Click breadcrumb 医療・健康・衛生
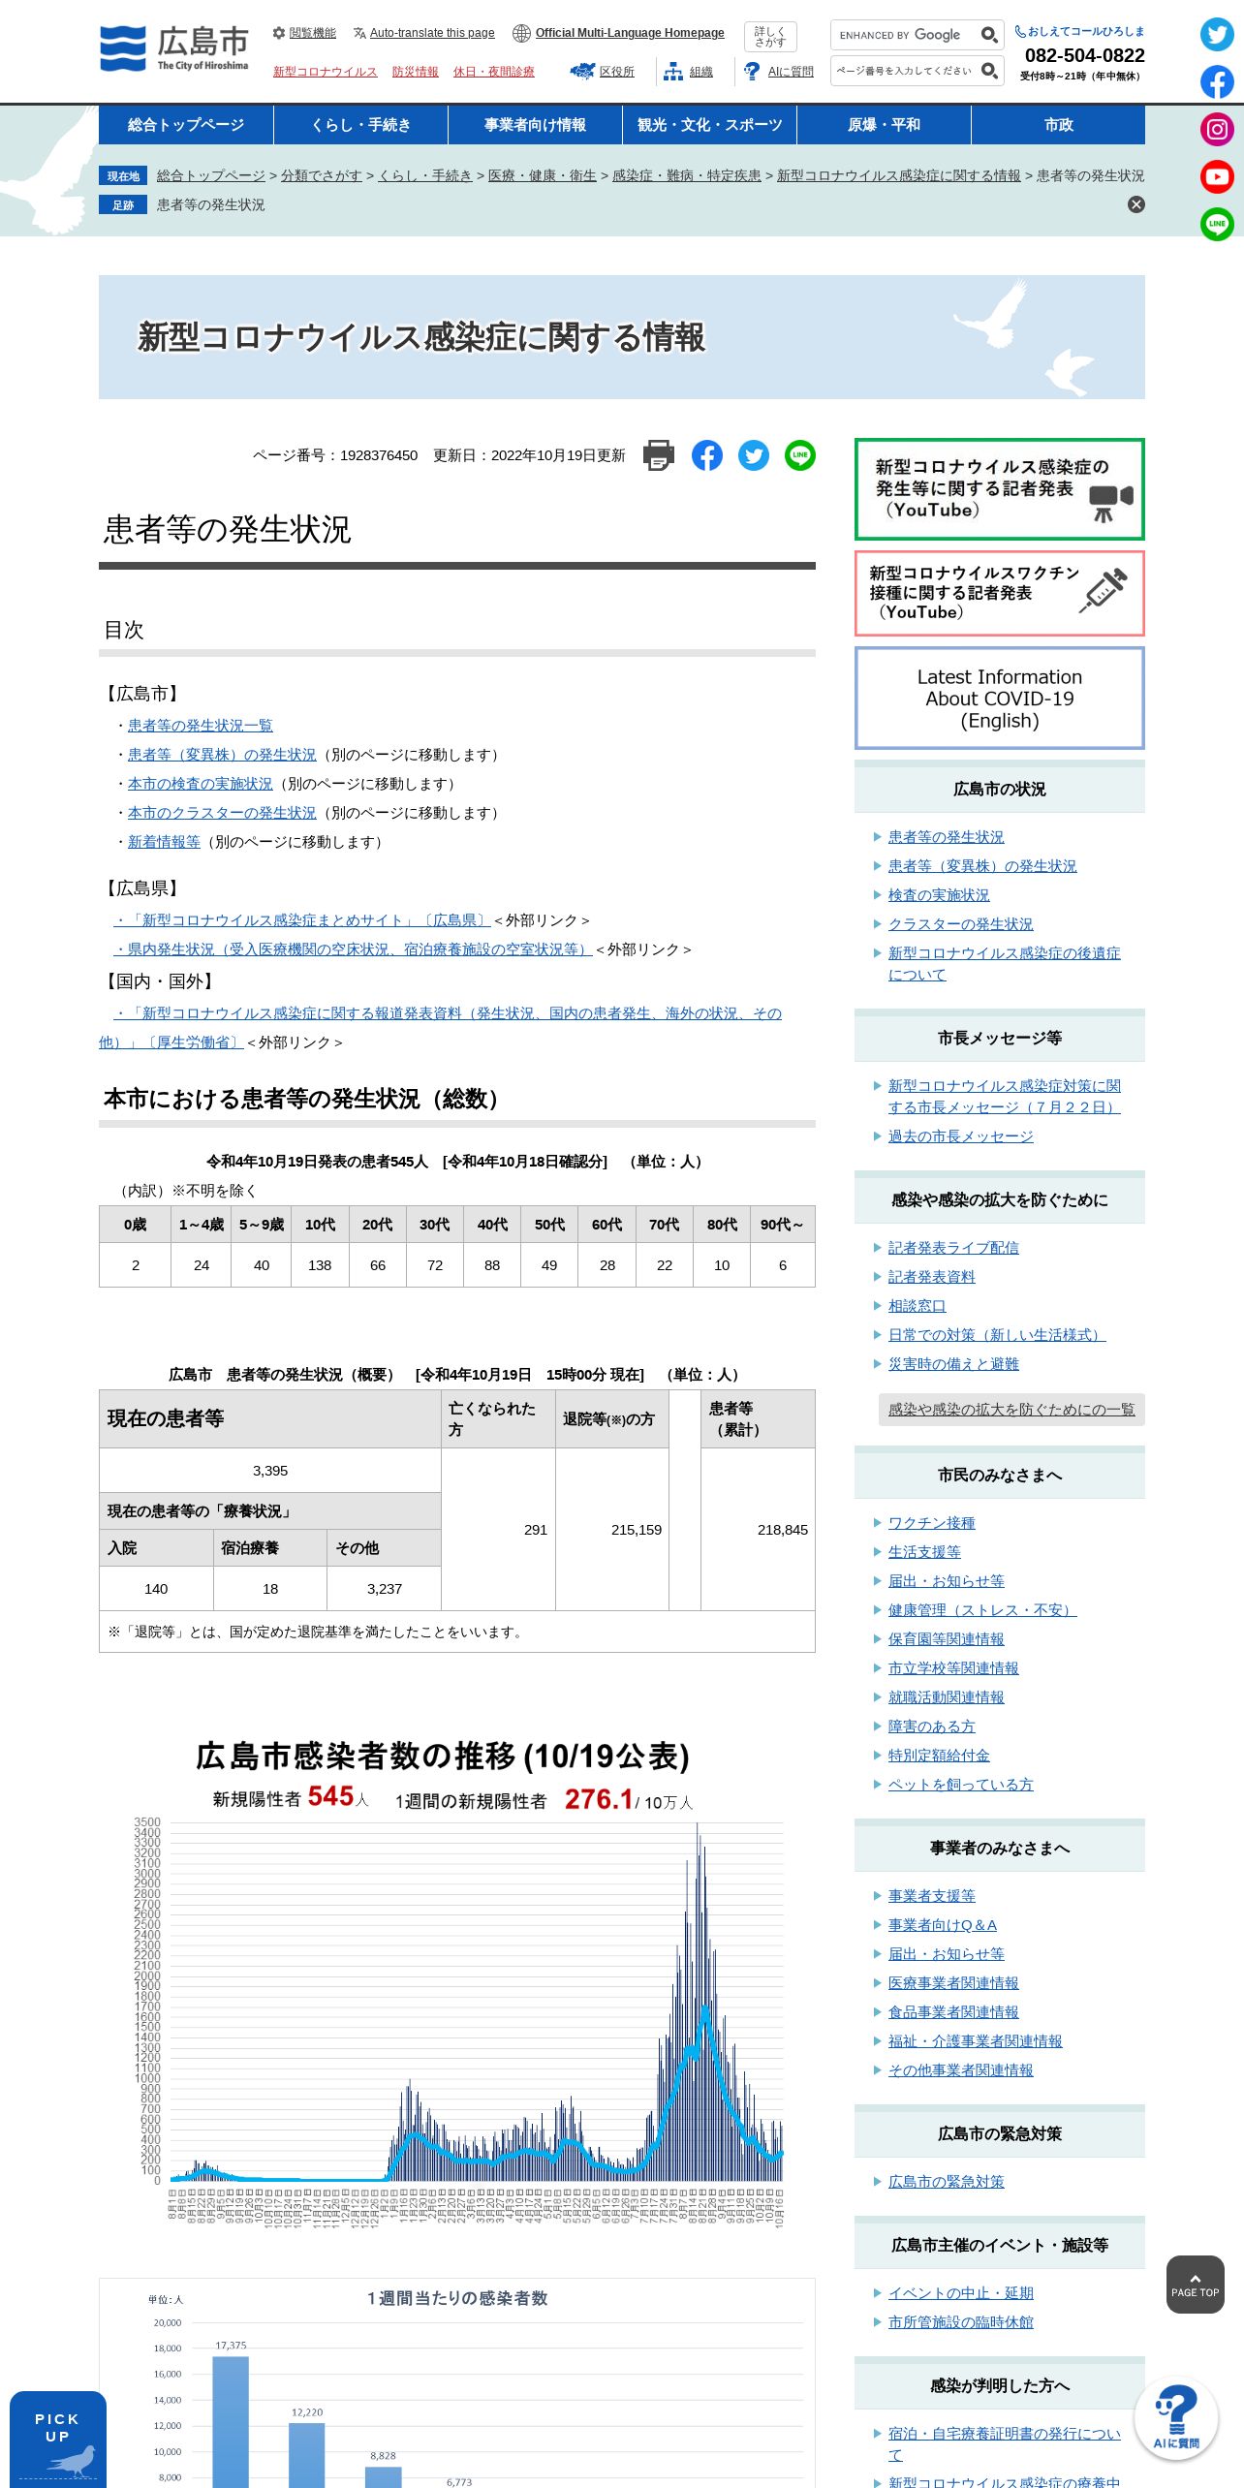Viewport: 1244px width, 2488px height. (x=543, y=175)
